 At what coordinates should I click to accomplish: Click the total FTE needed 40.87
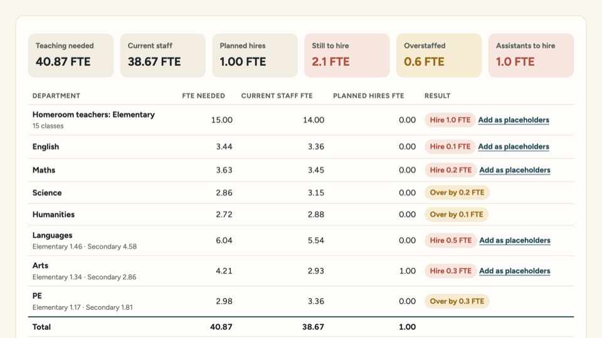point(221,327)
